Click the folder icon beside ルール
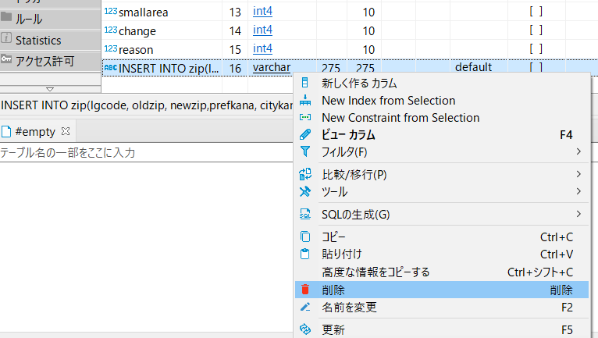Image resolution: width=598 pixels, height=338 pixels. pyautogui.click(x=6, y=17)
